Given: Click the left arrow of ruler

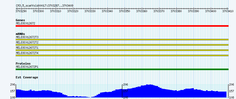Looking at the screenshot, I should (x=16, y=8).
